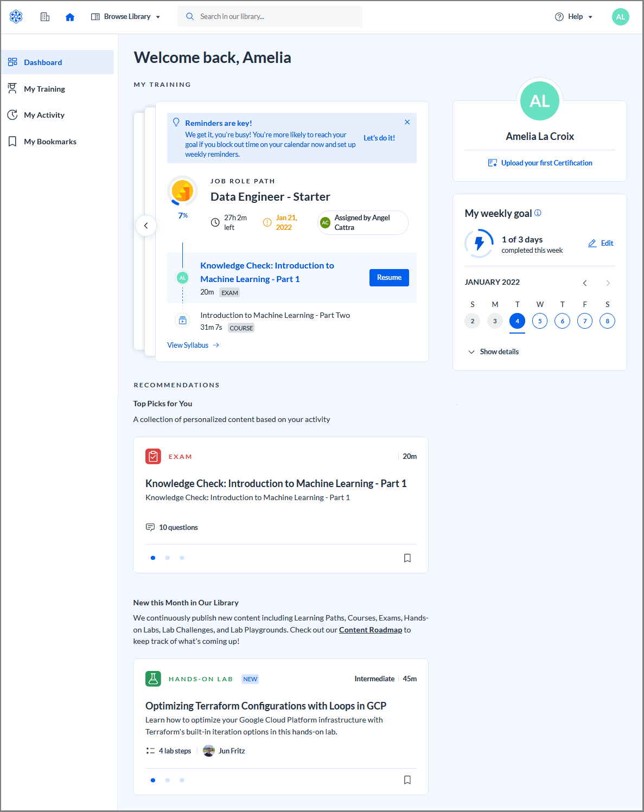Resume the Knowledge Check exam
The width and height of the screenshot is (644, 812).
[x=390, y=278]
